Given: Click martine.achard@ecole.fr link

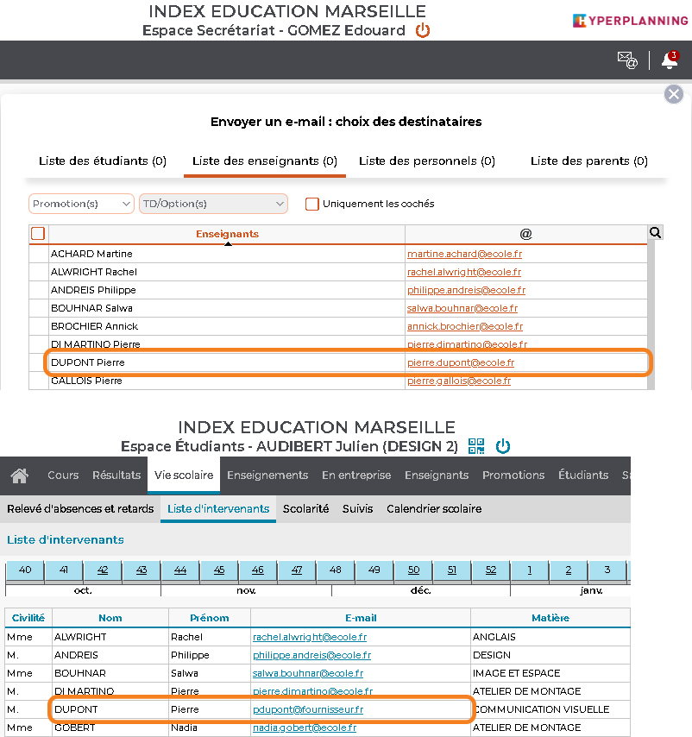Looking at the screenshot, I should [464, 255].
